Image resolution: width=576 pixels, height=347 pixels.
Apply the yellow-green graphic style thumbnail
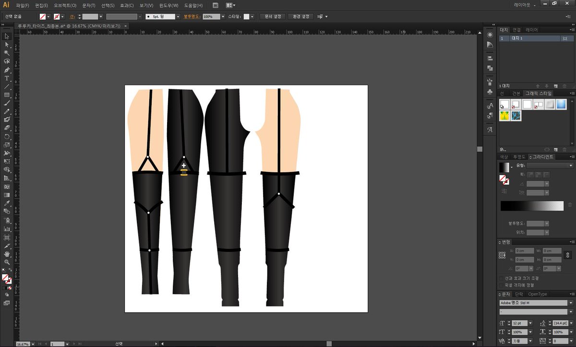pos(504,116)
